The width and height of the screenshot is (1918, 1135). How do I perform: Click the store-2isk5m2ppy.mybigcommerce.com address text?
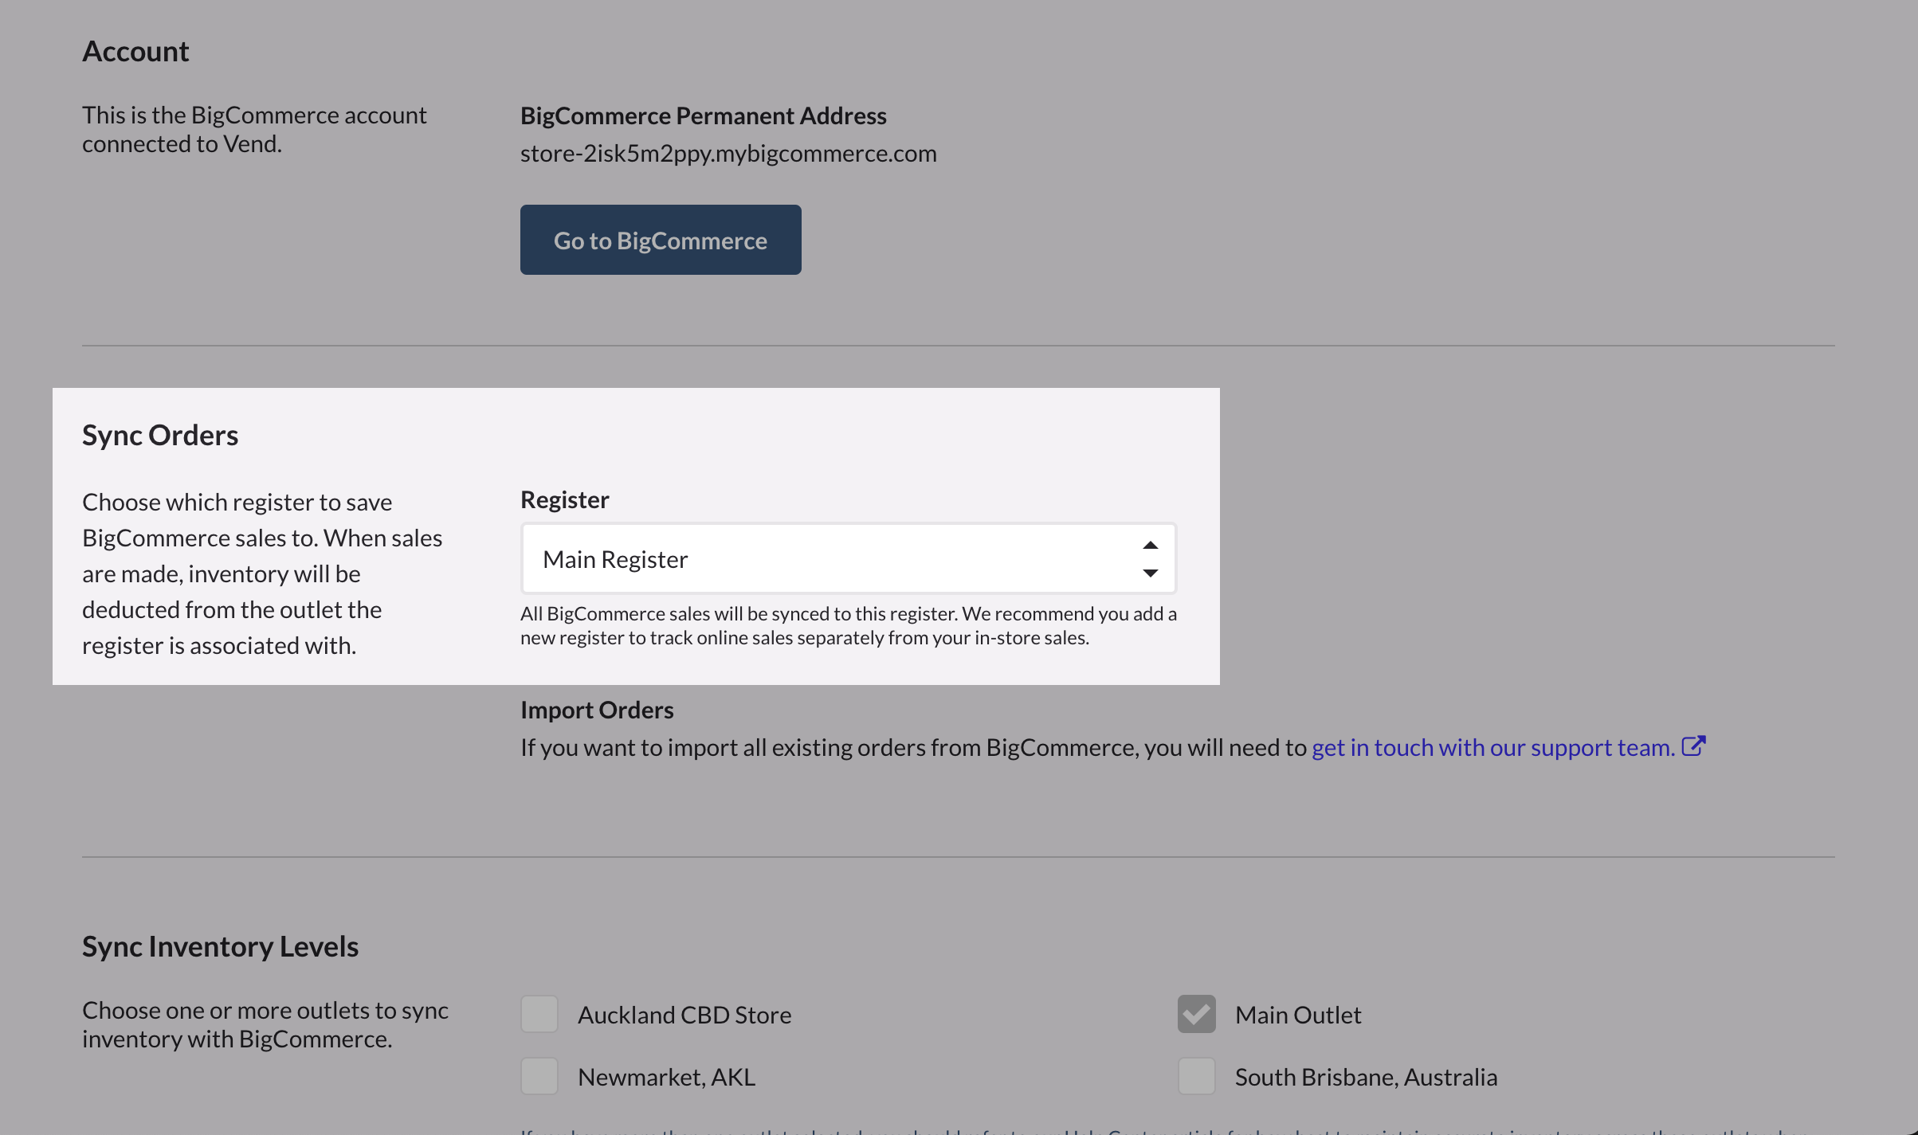[728, 153]
